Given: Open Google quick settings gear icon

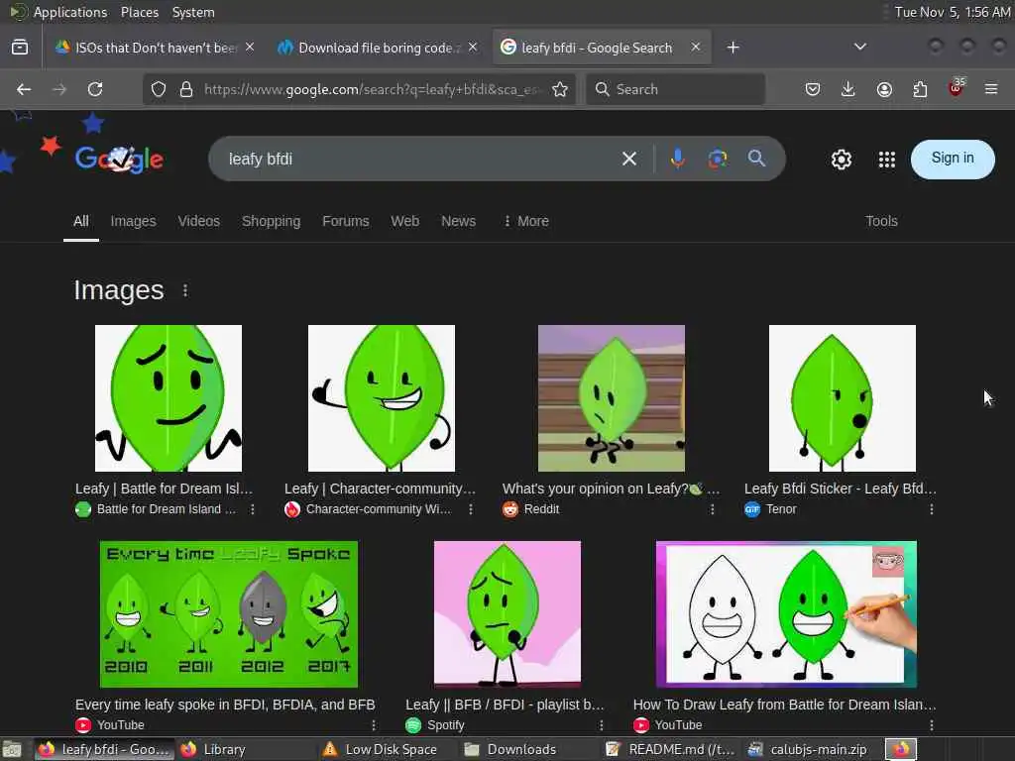Looking at the screenshot, I should coord(841,160).
